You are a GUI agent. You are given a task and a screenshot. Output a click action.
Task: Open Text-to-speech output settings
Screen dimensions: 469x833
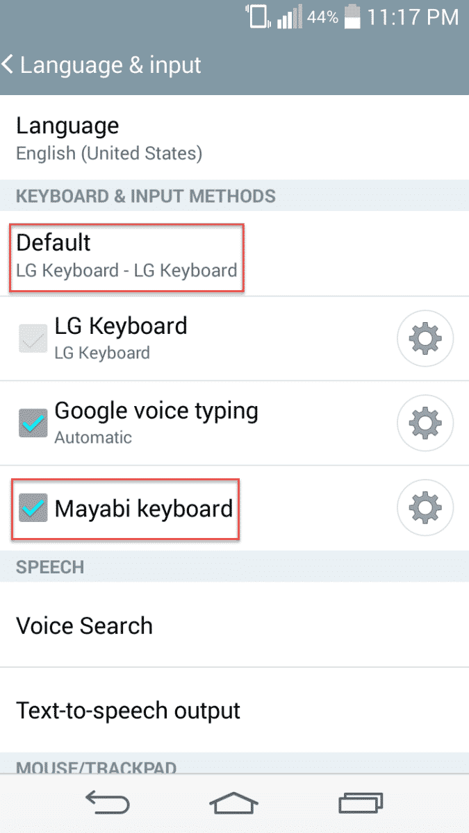128,710
